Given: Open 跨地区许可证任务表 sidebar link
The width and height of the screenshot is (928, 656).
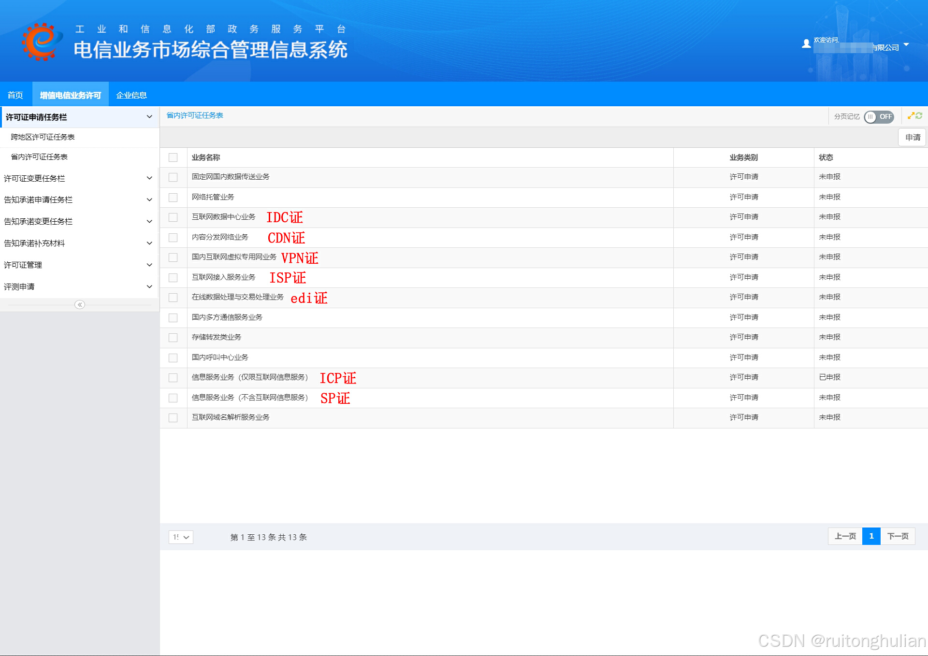Looking at the screenshot, I should pyautogui.click(x=43, y=137).
